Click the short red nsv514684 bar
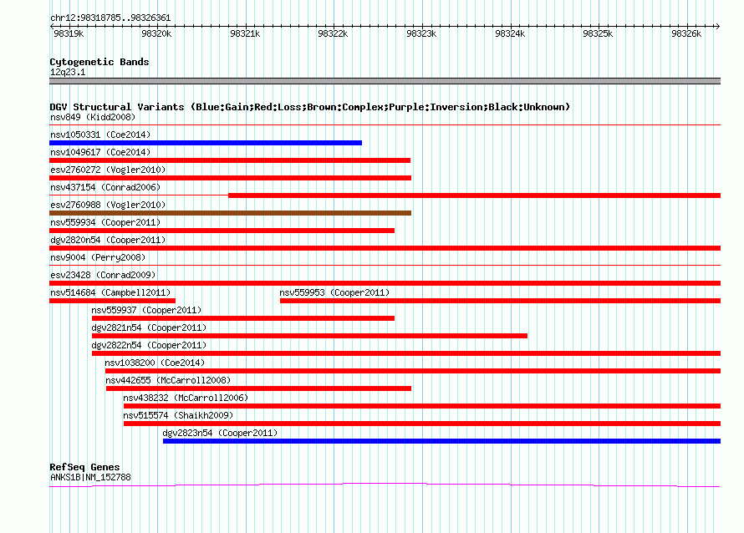744x533 pixels. (113, 301)
